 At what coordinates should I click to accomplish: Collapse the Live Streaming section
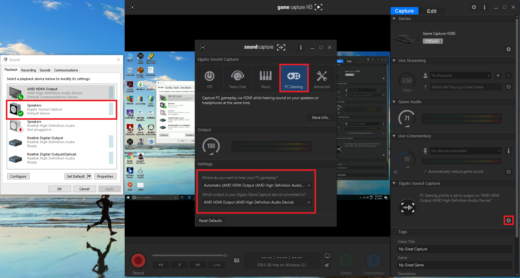coord(394,61)
